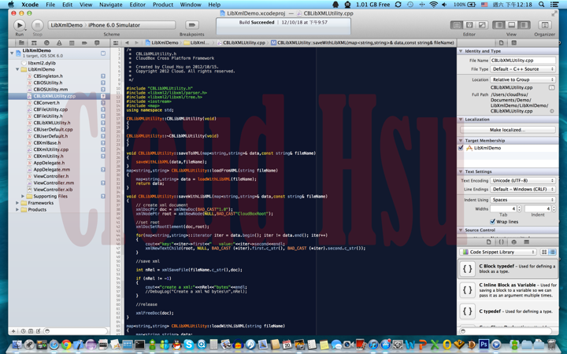Click CBLibXMLUtility.cpp in the jump bar
The height and width of the screenshot is (354, 567).
pos(240,42)
